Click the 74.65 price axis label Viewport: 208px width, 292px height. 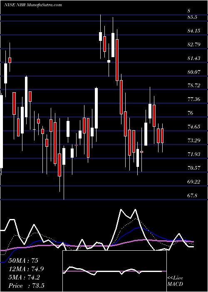pyautogui.click(x=194, y=127)
